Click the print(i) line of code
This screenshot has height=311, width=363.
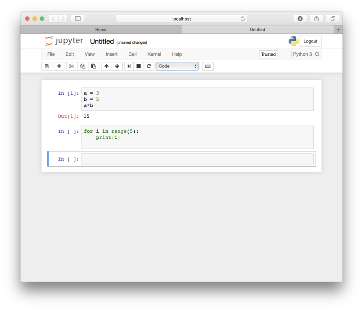pyautogui.click(x=108, y=138)
